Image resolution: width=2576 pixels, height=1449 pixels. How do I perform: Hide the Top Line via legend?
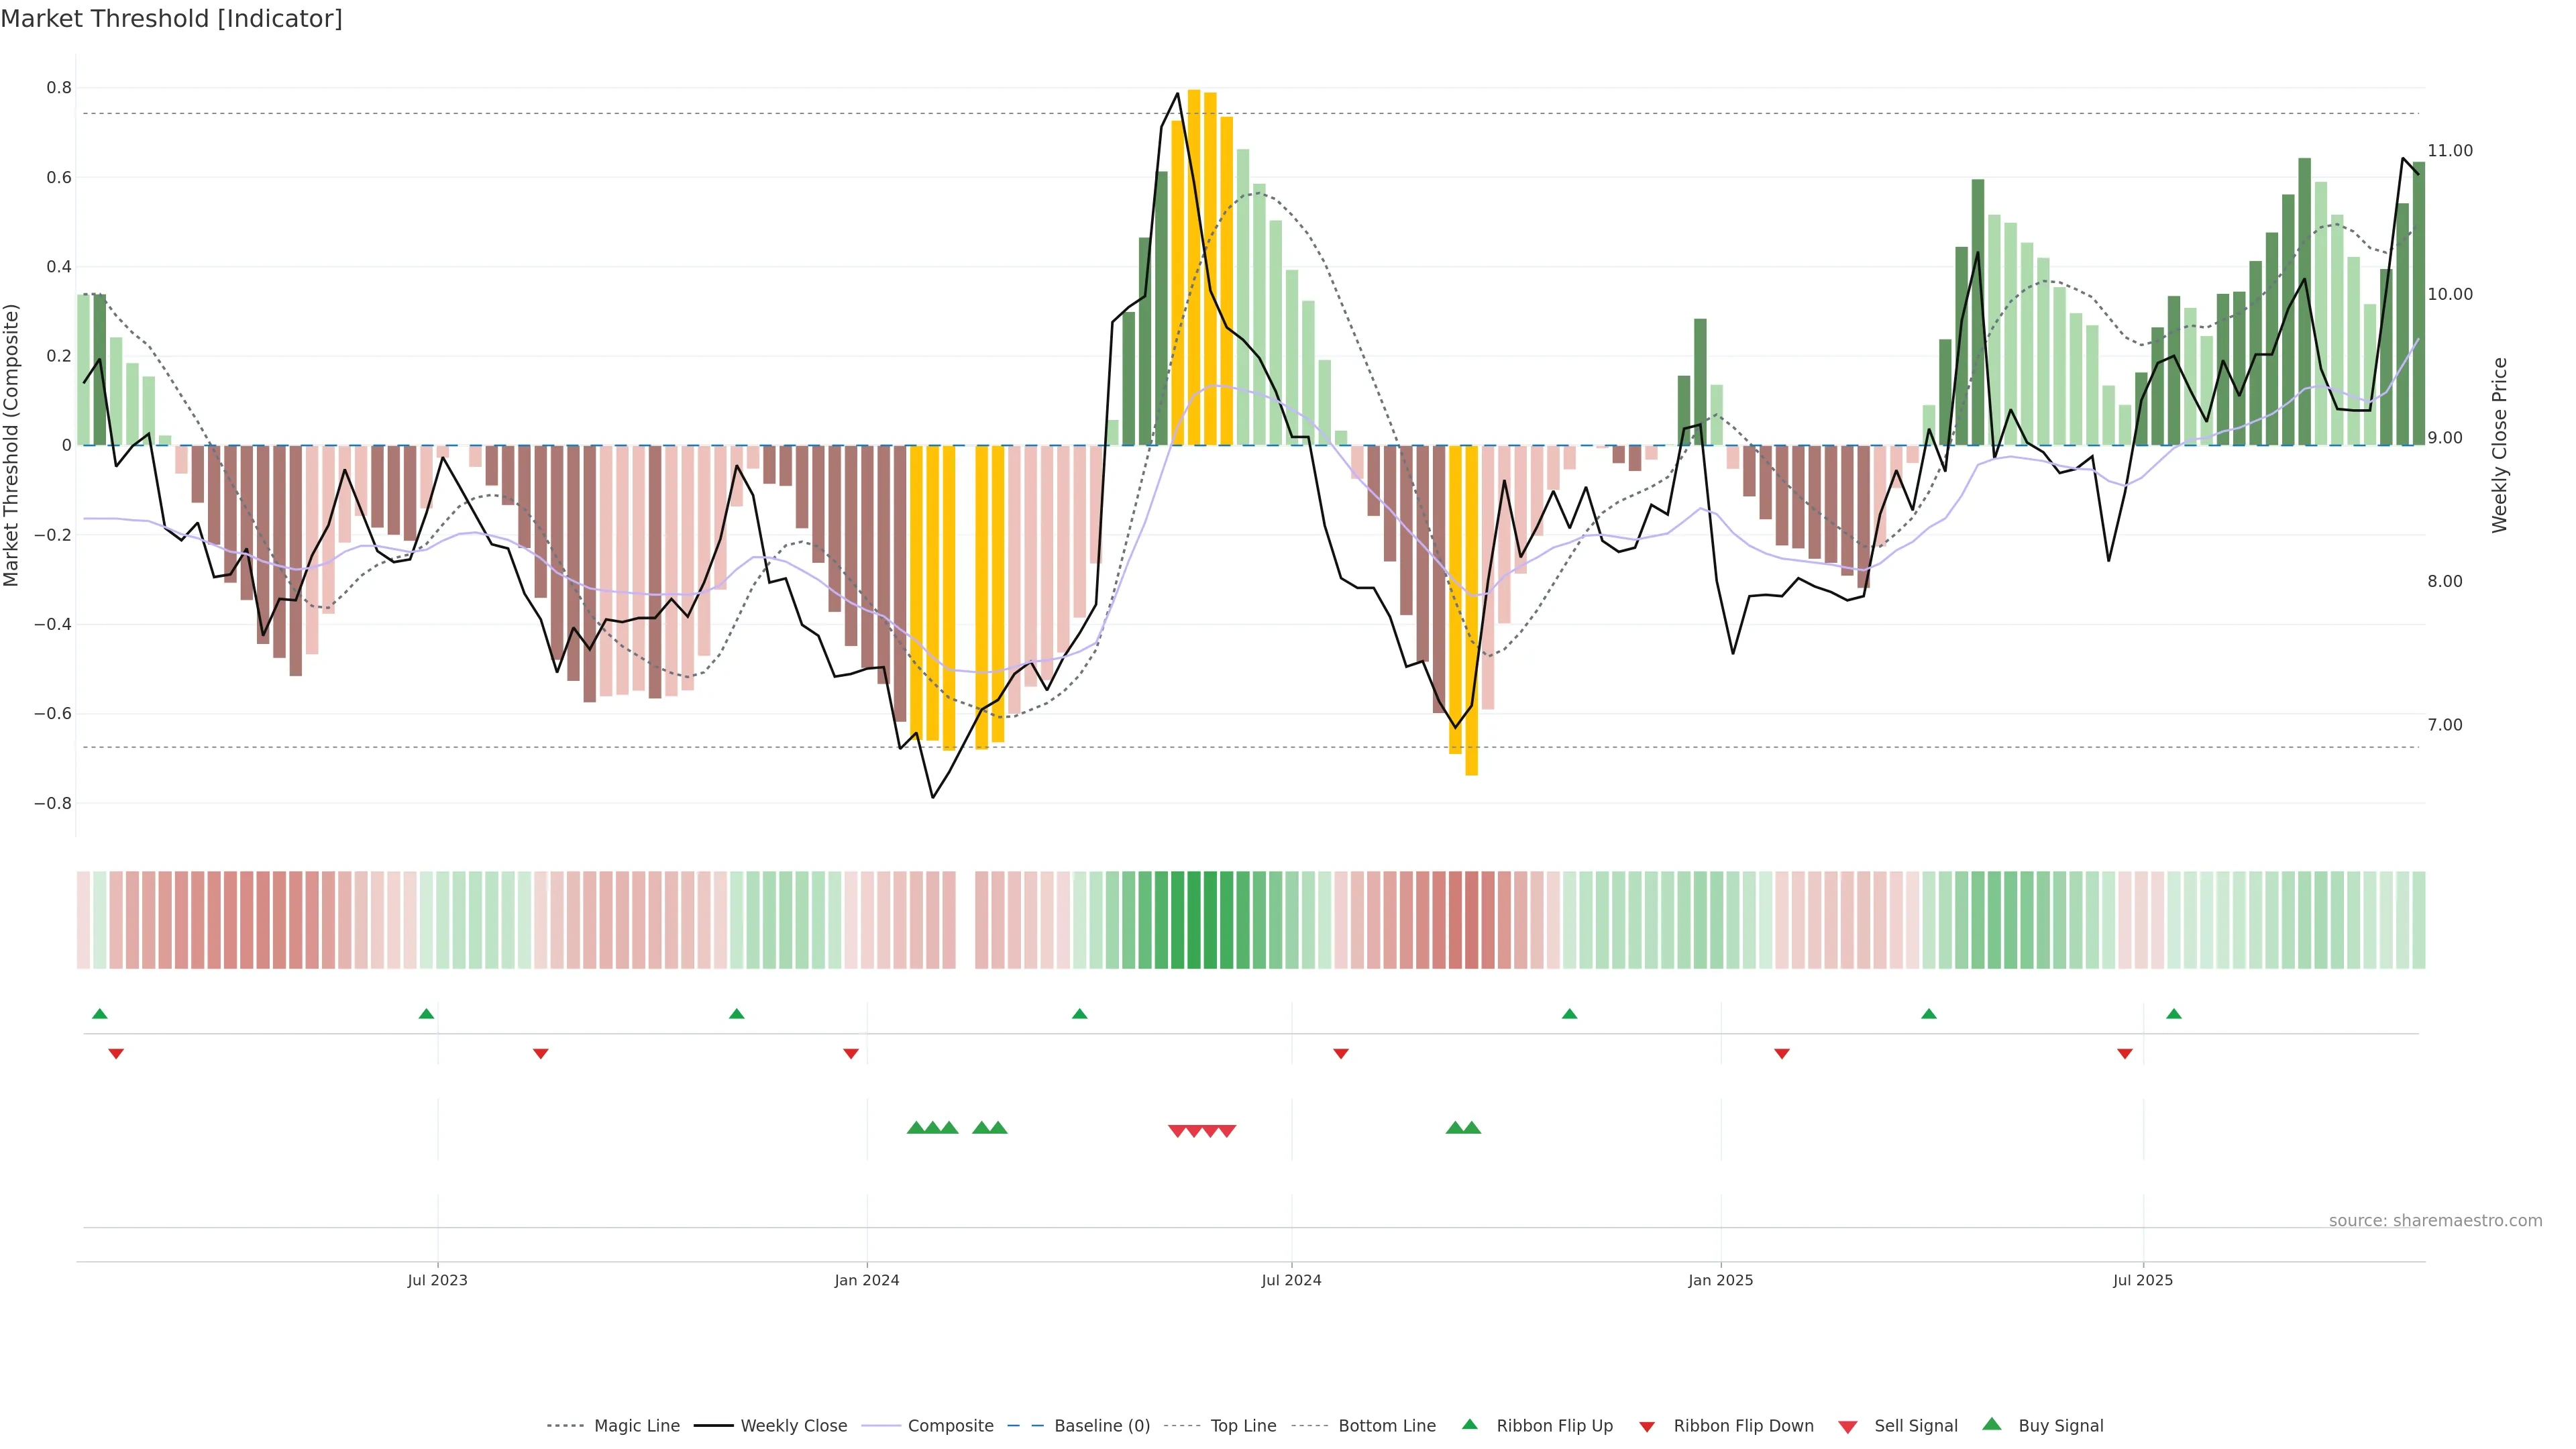[1243, 1426]
